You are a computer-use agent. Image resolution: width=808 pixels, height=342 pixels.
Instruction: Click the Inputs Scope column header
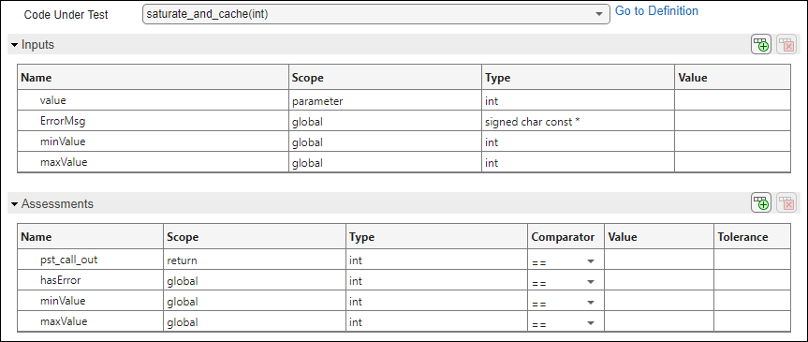(x=385, y=78)
